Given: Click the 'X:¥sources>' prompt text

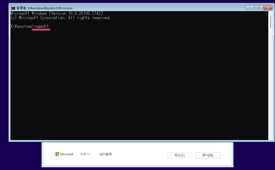Looking at the screenshot, I should click(x=22, y=26).
